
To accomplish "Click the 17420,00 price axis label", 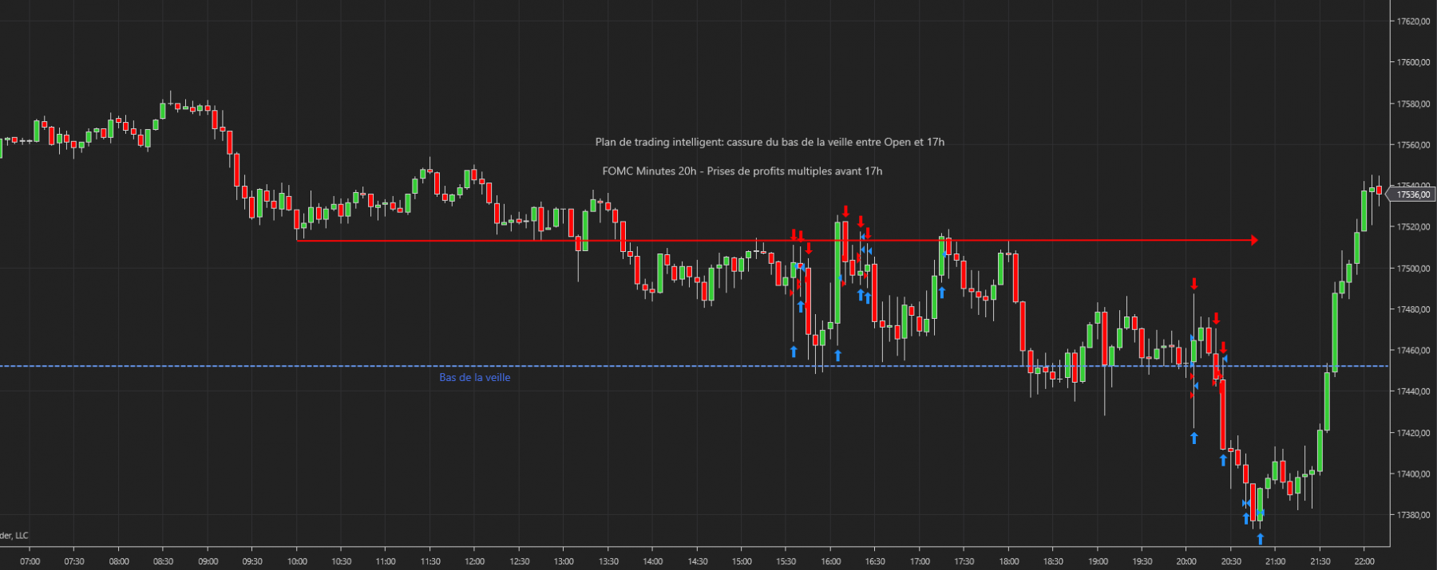I will pos(1413,433).
